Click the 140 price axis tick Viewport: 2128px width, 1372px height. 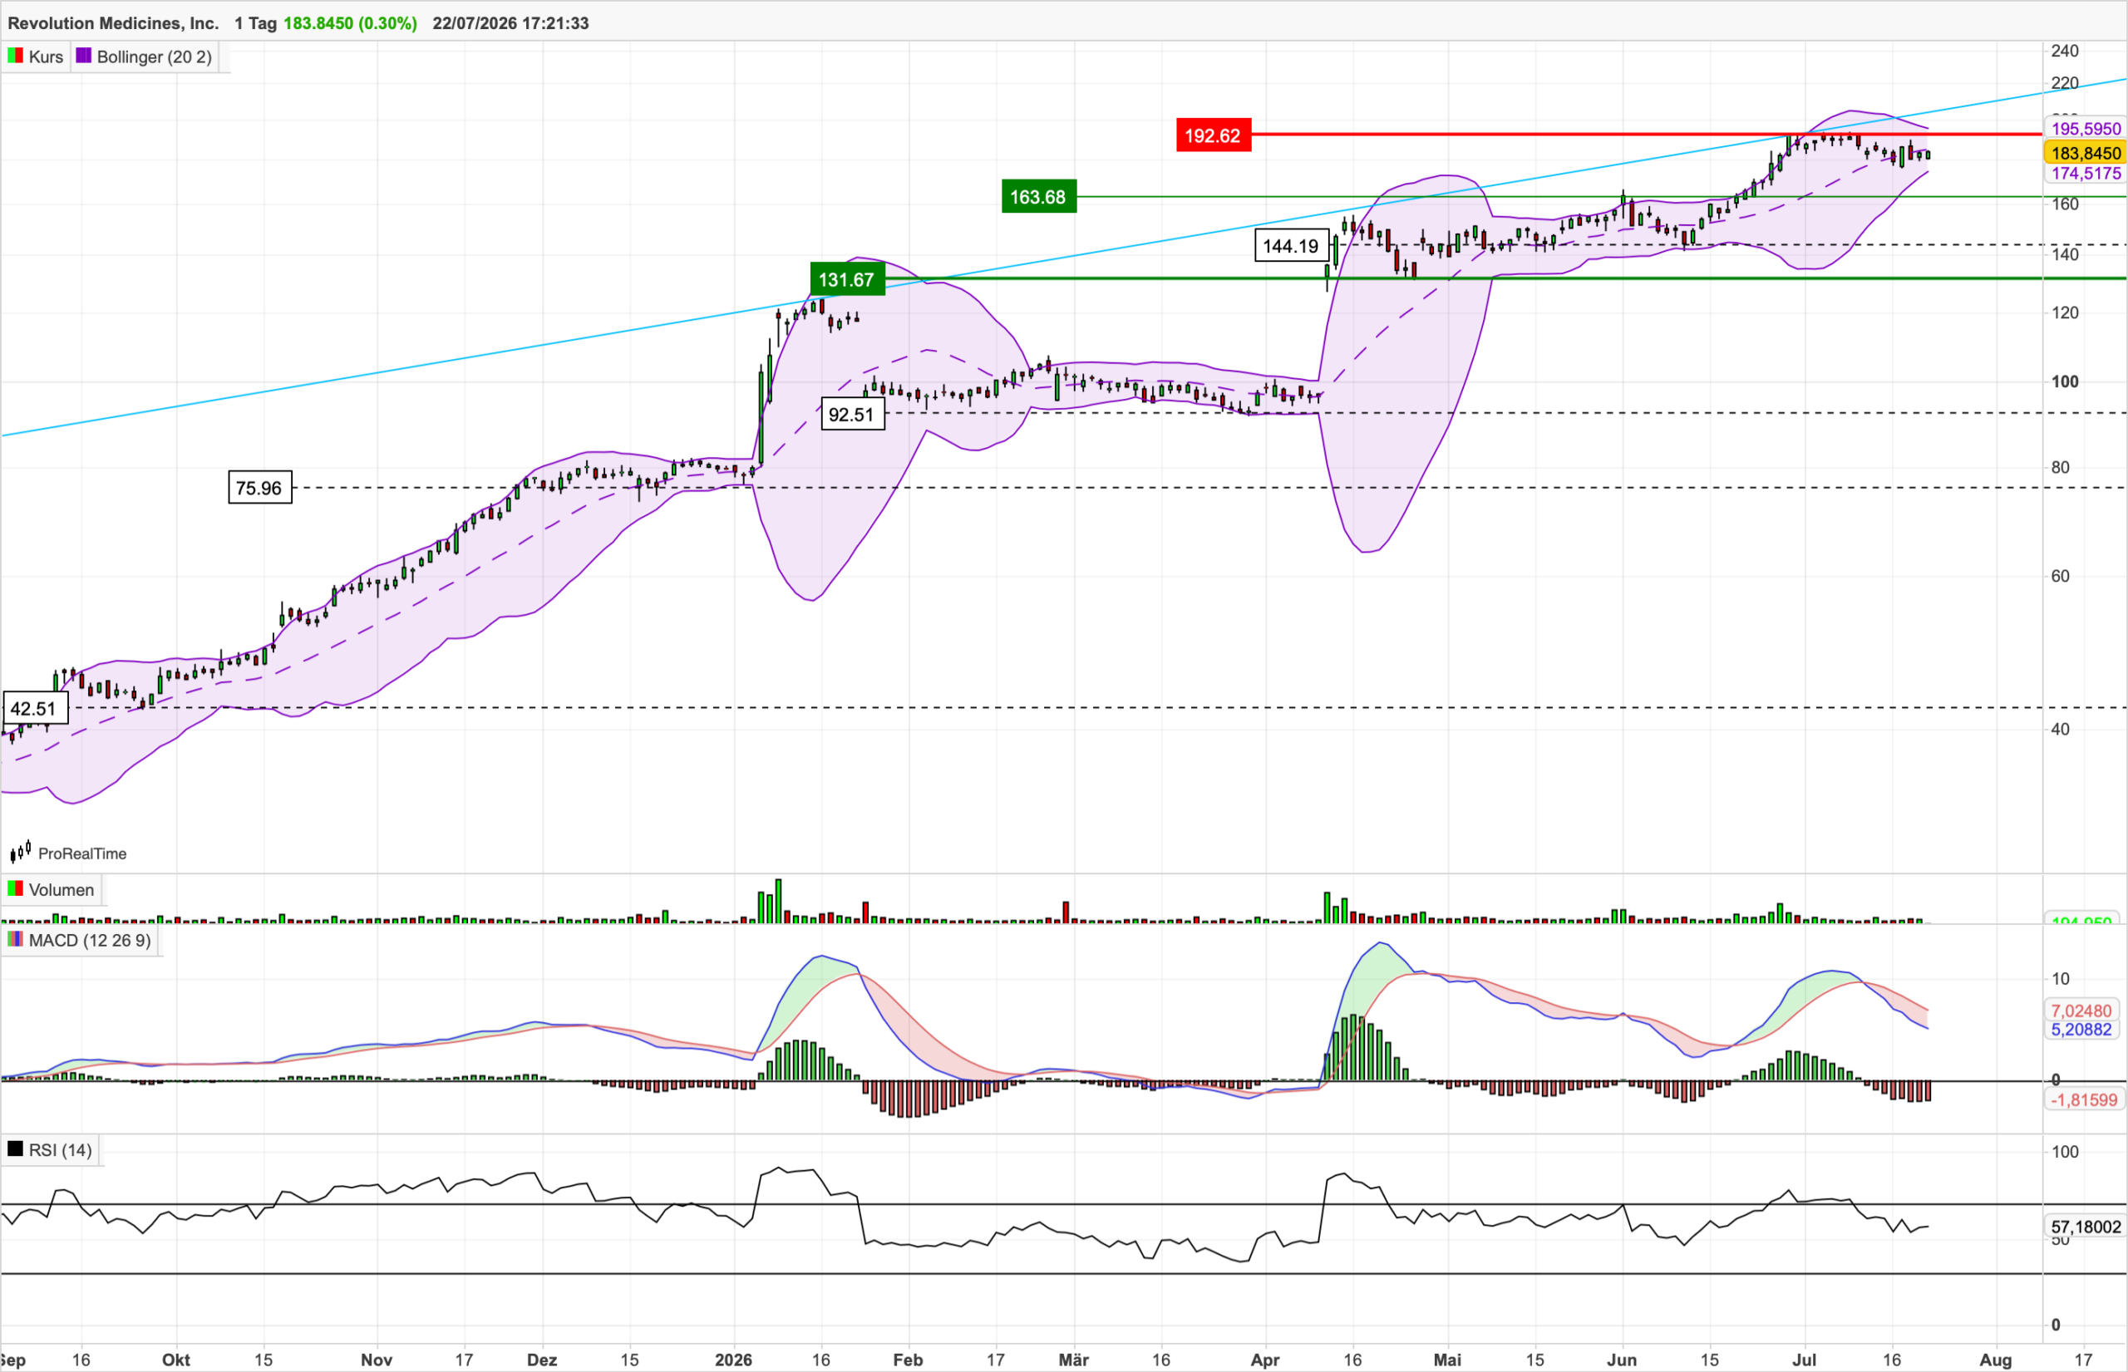coord(2065,255)
